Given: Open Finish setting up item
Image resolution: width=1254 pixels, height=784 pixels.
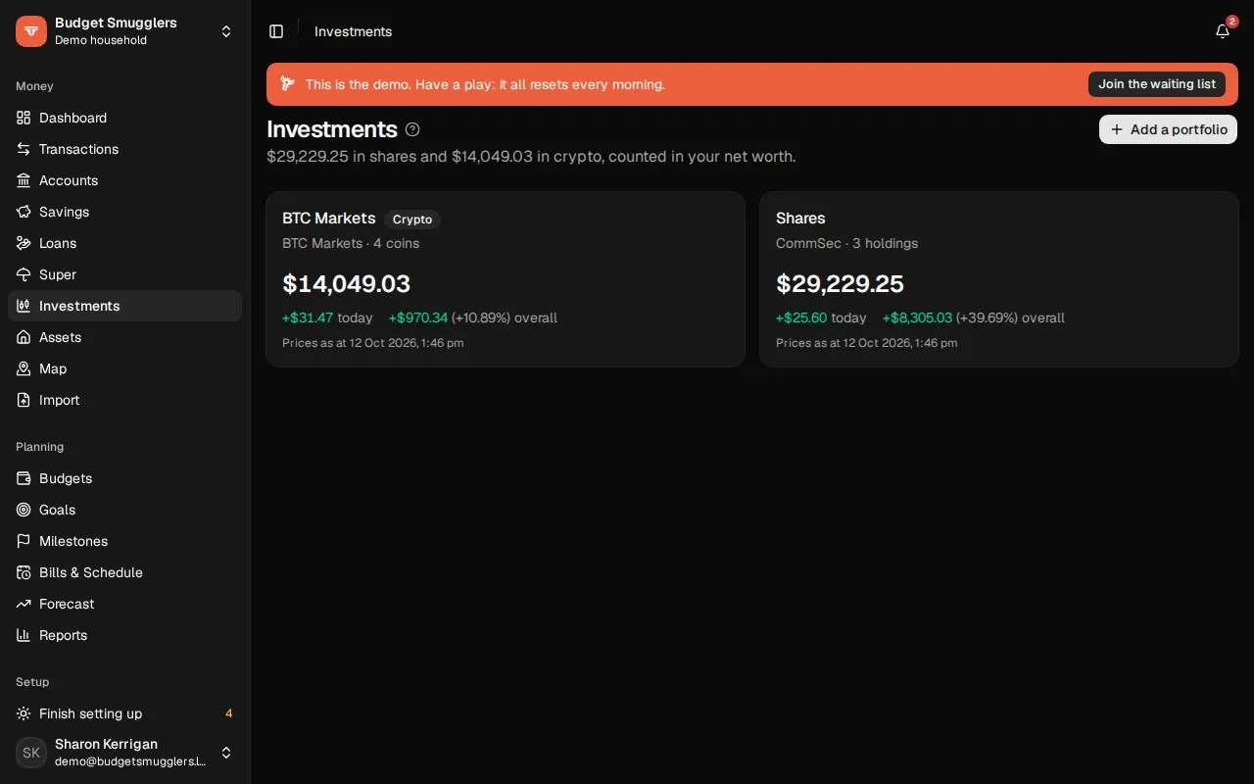Looking at the screenshot, I should point(124,713).
